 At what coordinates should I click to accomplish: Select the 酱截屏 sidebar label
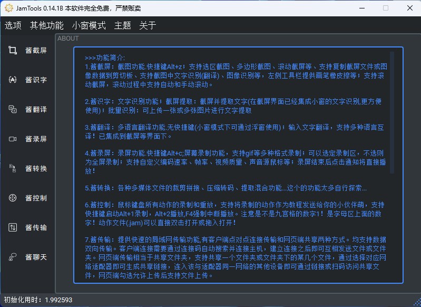point(36,50)
